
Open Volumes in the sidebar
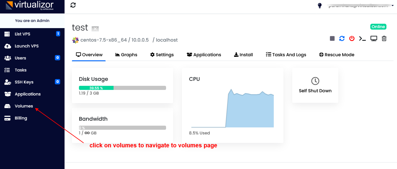24,106
